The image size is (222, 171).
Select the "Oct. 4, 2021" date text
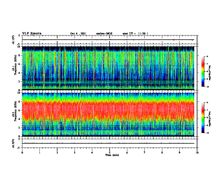tap(78, 34)
